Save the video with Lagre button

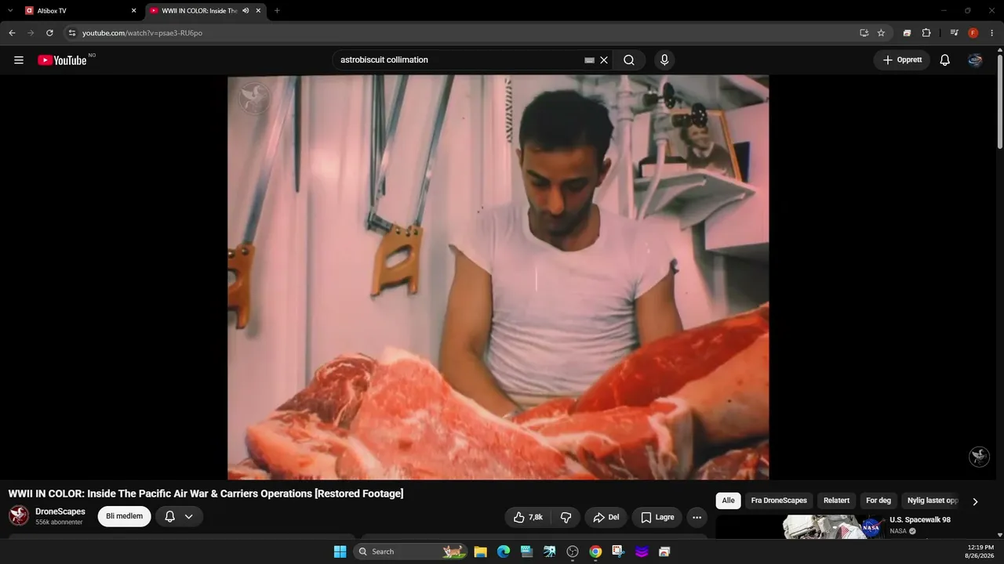[657, 517]
